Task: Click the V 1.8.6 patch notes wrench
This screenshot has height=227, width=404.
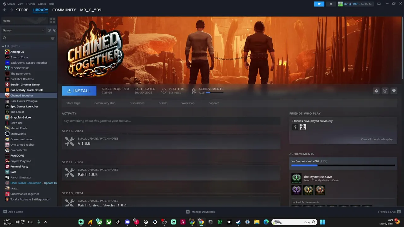Action: point(70,141)
